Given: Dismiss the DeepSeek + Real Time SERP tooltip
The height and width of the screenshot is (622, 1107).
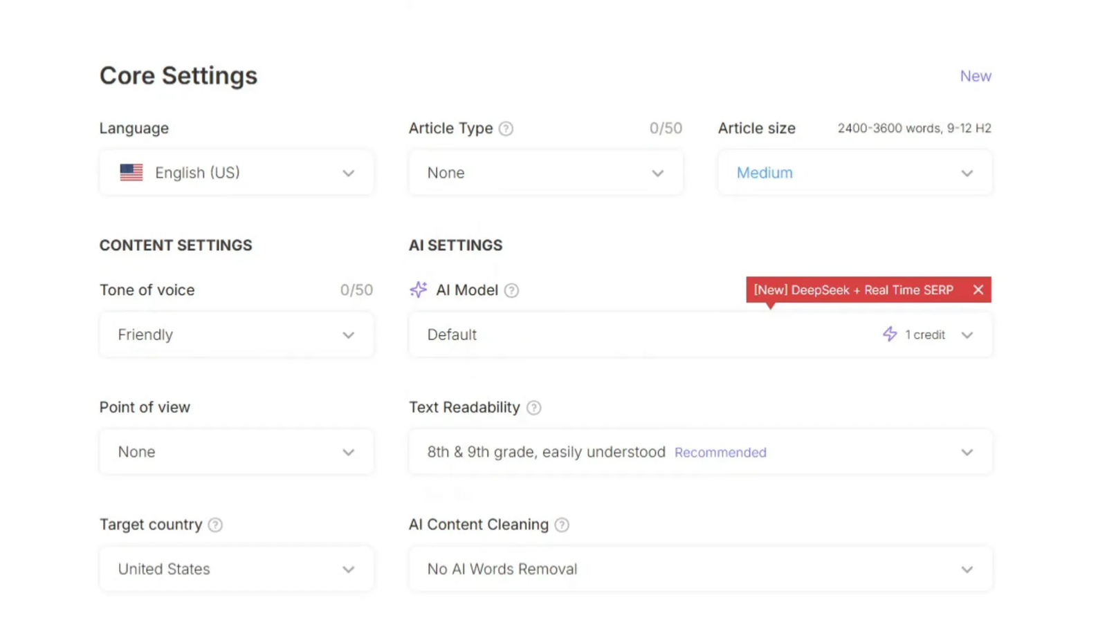Looking at the screenshot, I should click(x=978, y=290).
